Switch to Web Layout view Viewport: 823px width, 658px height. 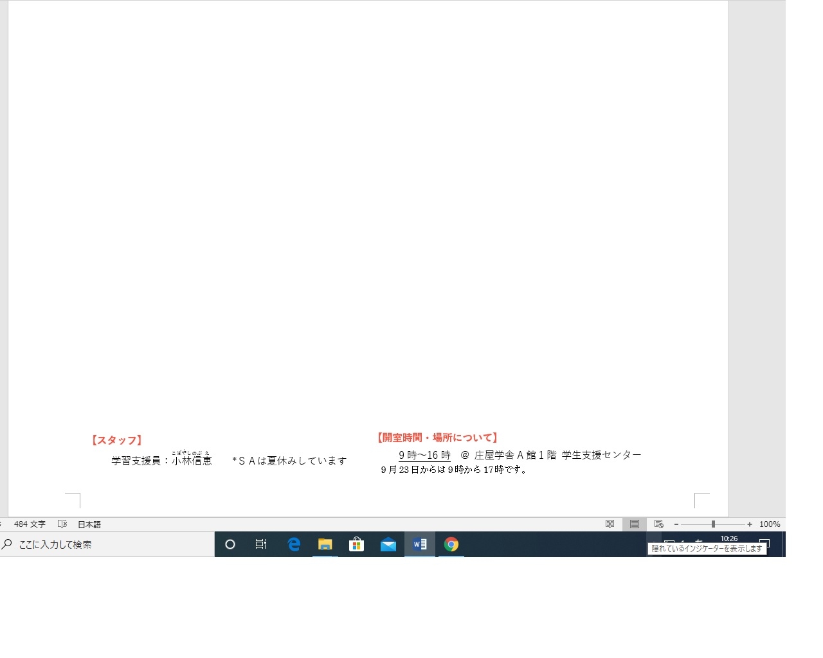(658, 524)
